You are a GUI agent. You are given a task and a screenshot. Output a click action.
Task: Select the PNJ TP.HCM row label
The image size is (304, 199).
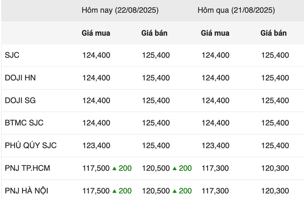(27, 168)
